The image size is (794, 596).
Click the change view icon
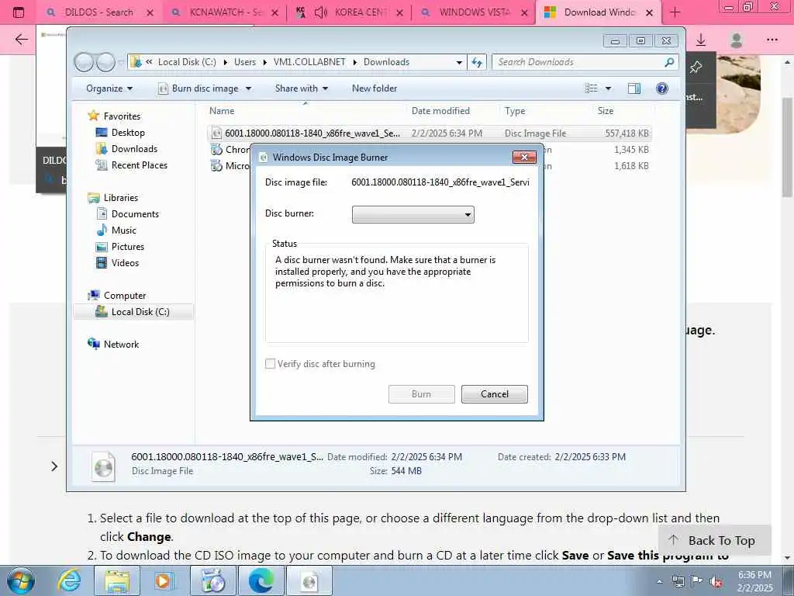pos(591,88)
